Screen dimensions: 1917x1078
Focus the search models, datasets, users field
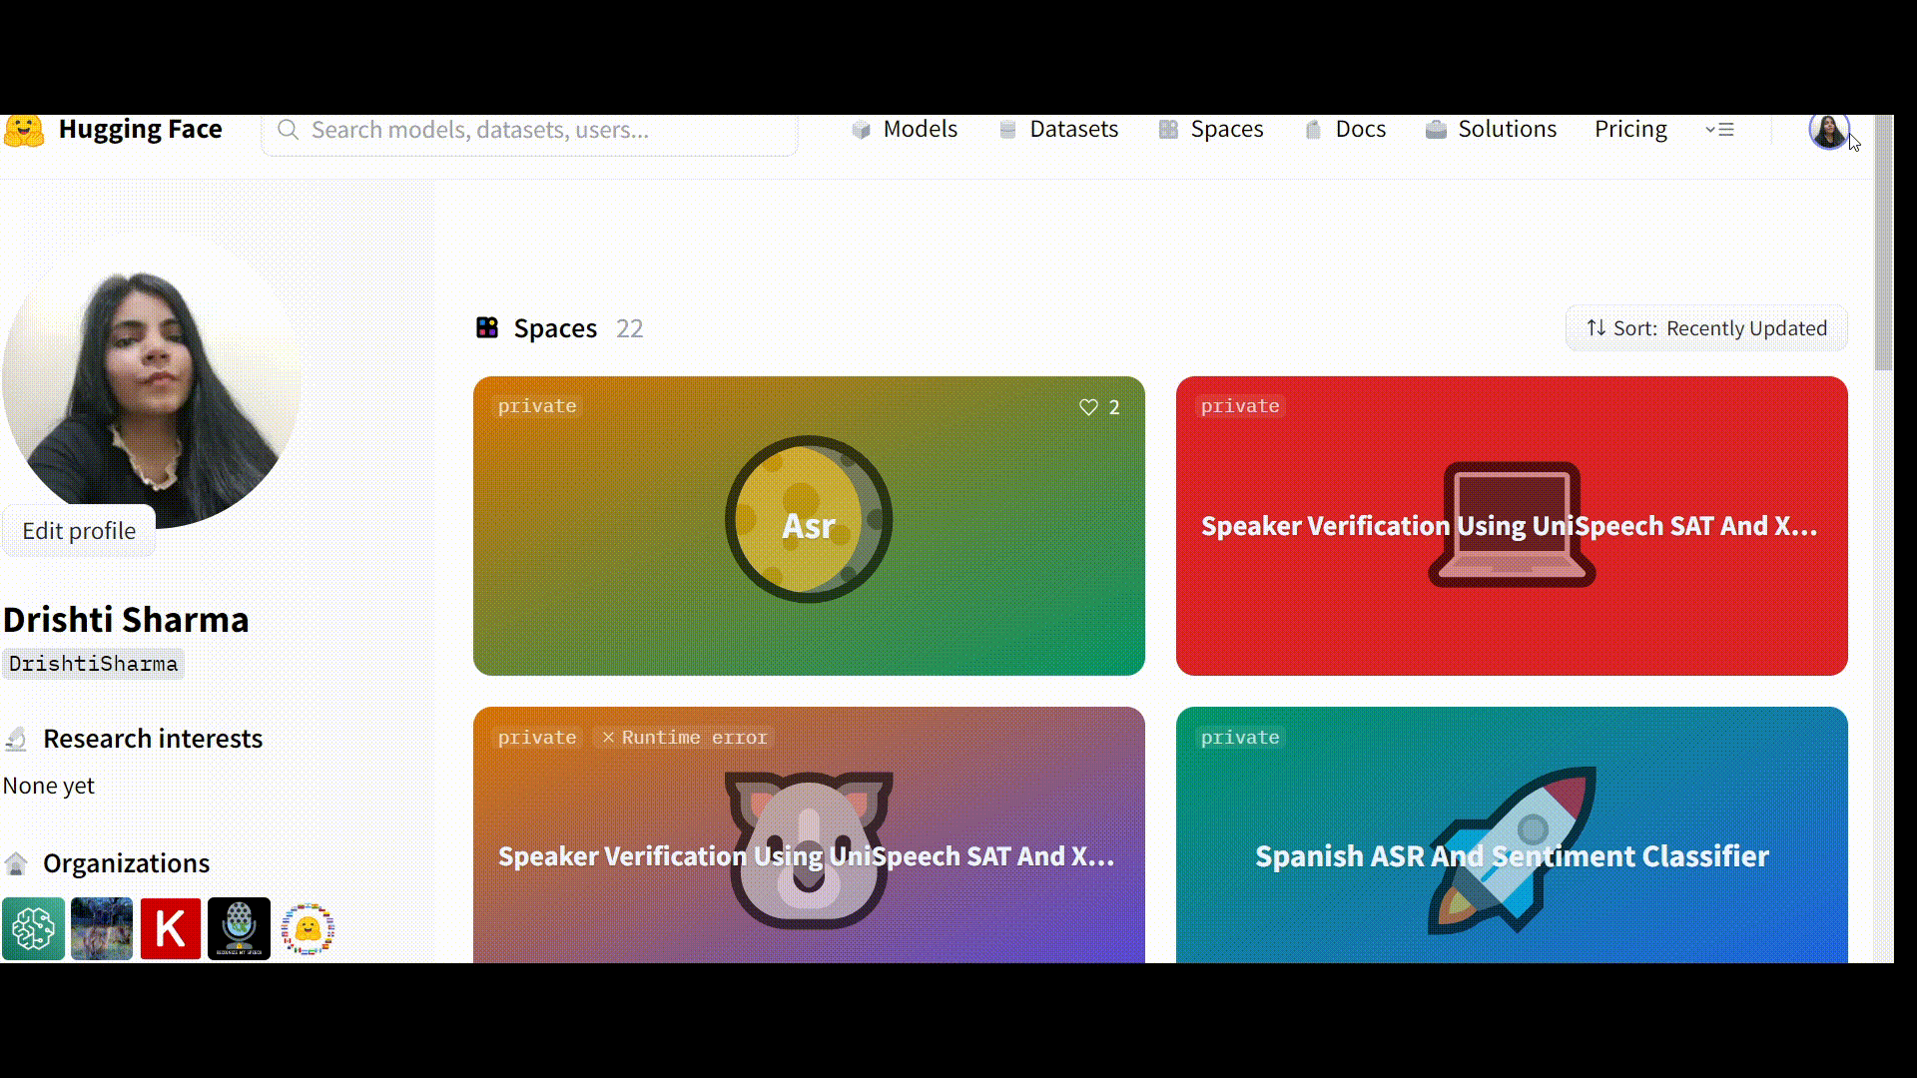pyautogui.click(x=529, y=131)
